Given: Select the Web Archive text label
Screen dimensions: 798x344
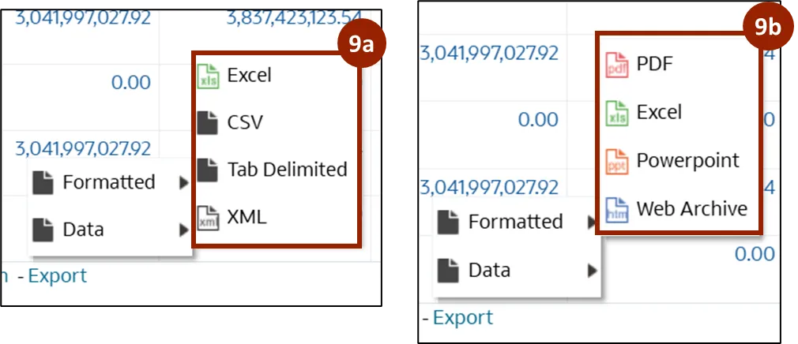Looking at the screenshot, I should click(x=691, y=209).
